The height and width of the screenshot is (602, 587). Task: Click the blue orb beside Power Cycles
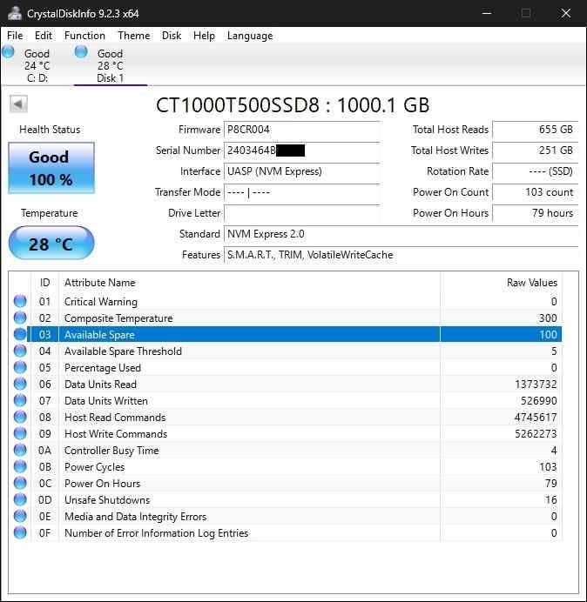pyautogui.click(x=20, y=466)
